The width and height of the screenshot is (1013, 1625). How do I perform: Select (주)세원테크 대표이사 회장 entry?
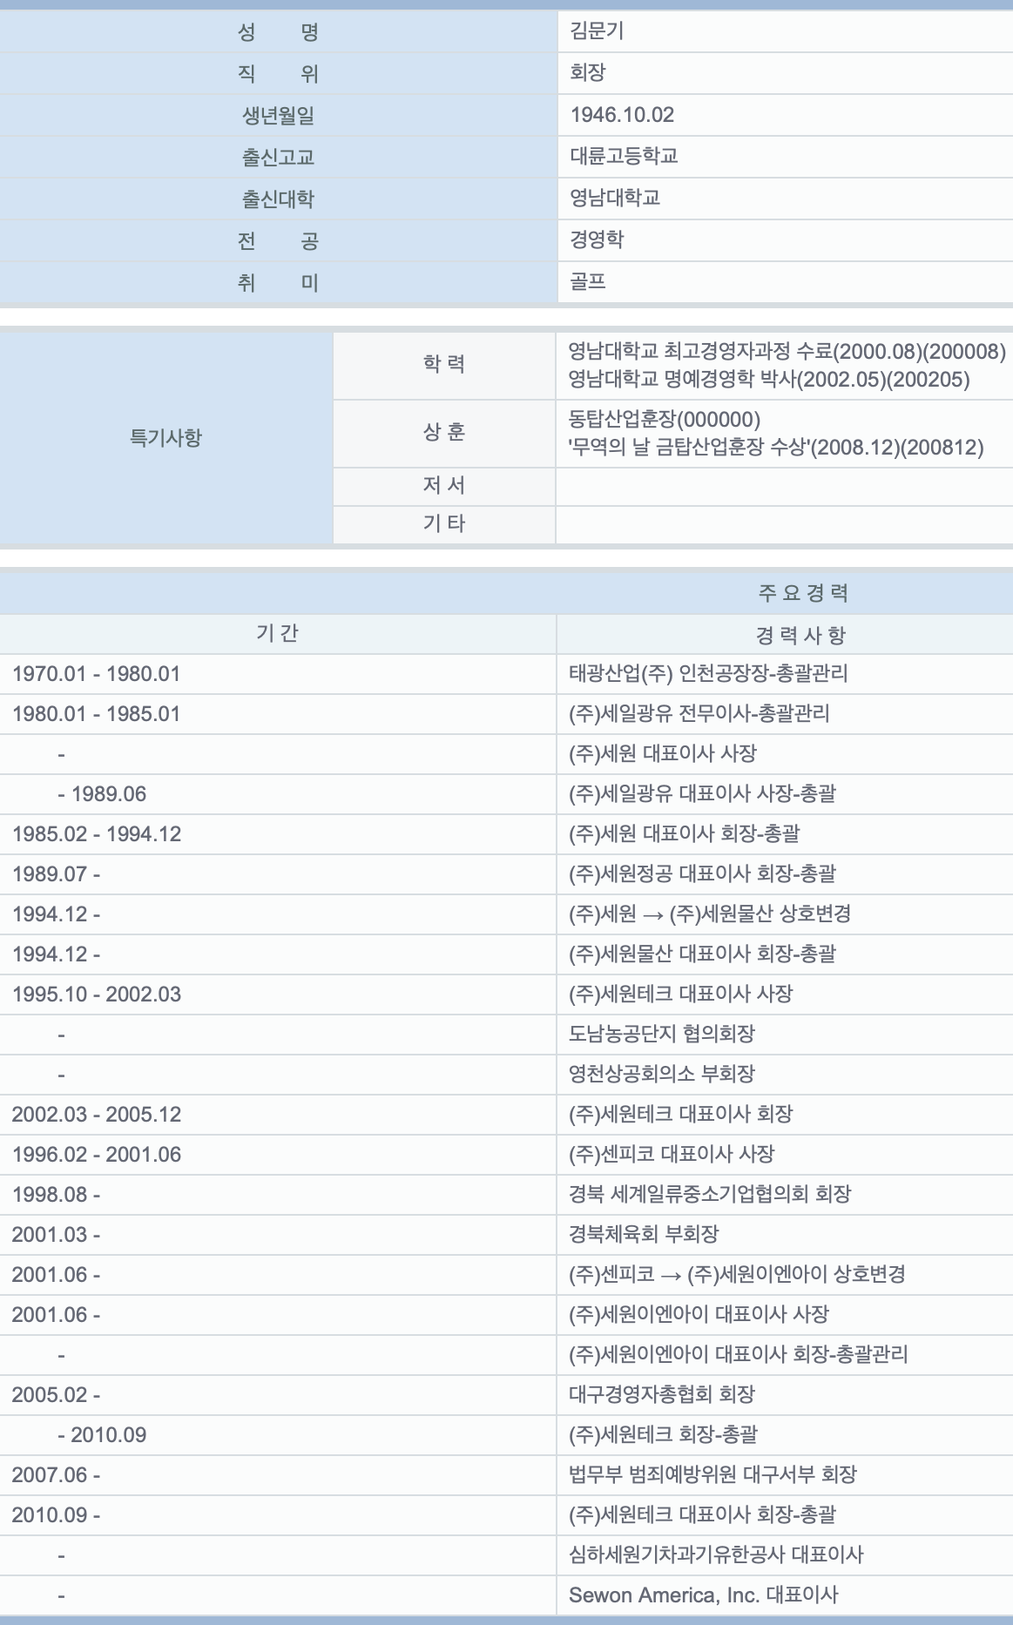pos(681,1114)
